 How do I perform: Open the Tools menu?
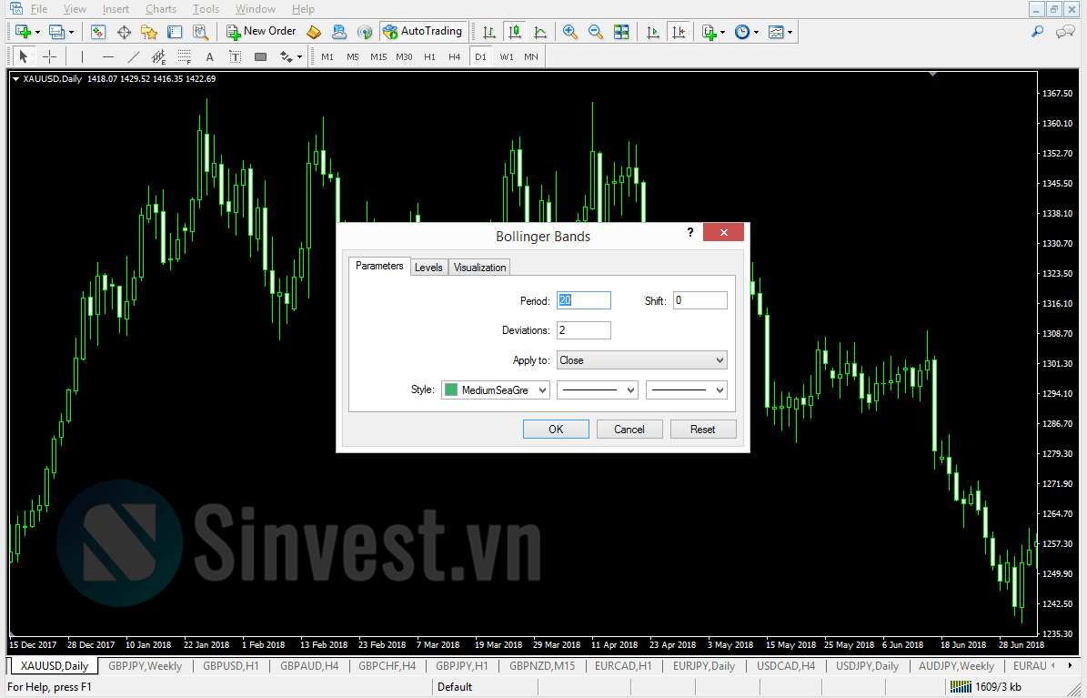[206, 9]
